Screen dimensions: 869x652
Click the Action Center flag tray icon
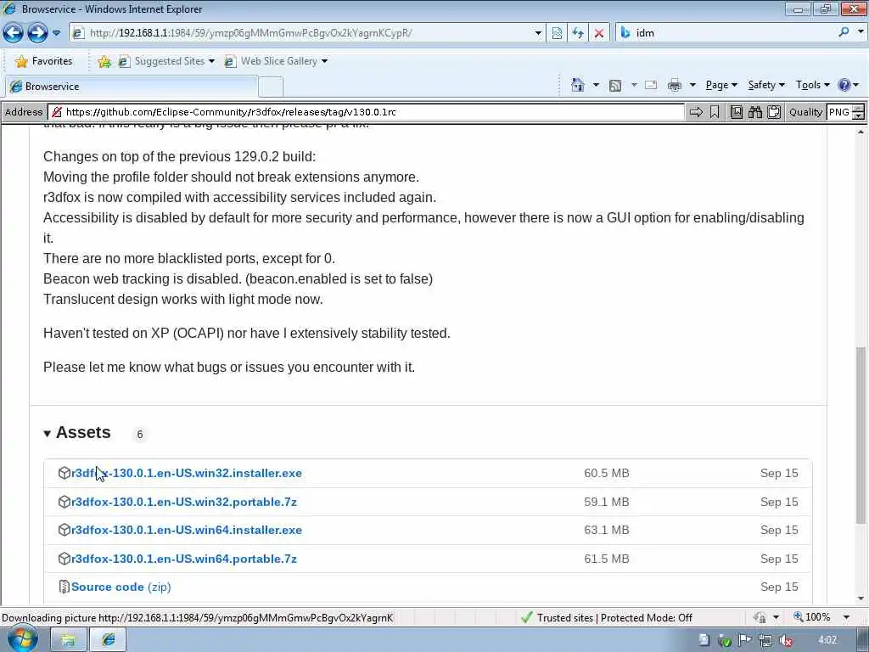(745, 640)
